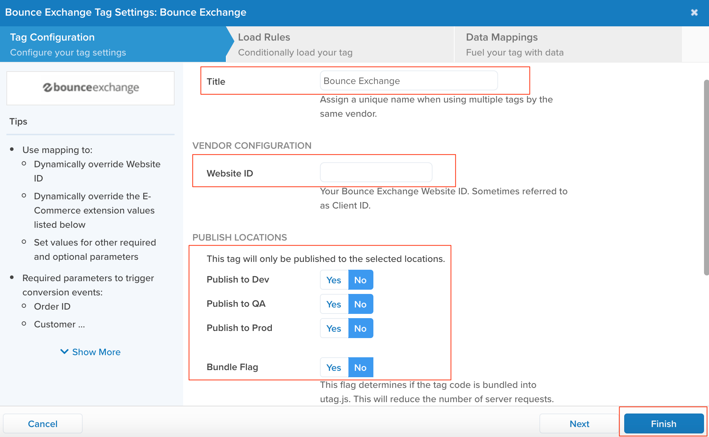Disable Bundle Flag with No
Screen dimensions: 709x437
pyautogui.click(x=361, y=368)
